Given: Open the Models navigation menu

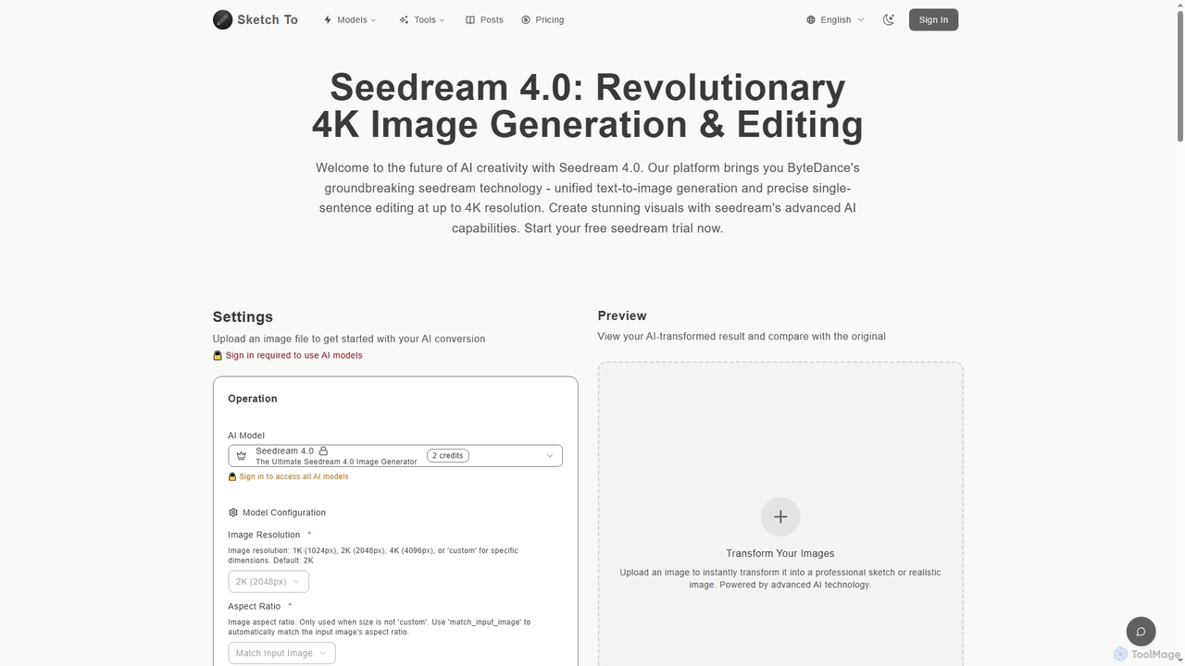Looking at the screenshot, I should tap(350, 19).
